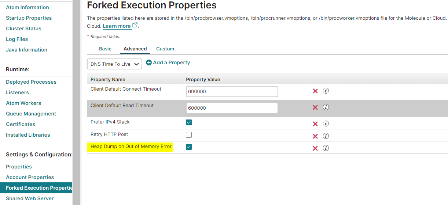
Task: View info icon for Retry HTTP Post
Action: click(326, 136)
